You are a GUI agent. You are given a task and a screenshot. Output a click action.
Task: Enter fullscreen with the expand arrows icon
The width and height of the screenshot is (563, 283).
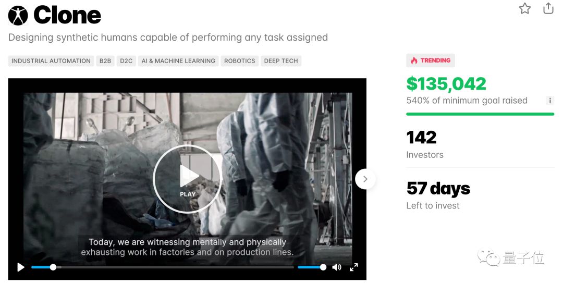pos(354,267)
